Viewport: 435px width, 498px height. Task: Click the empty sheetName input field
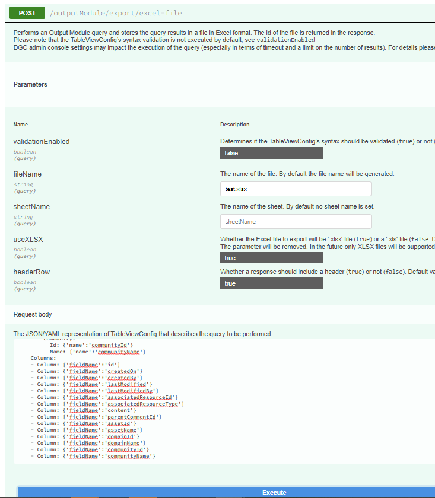pyautogui.click(x=296, y=221)
